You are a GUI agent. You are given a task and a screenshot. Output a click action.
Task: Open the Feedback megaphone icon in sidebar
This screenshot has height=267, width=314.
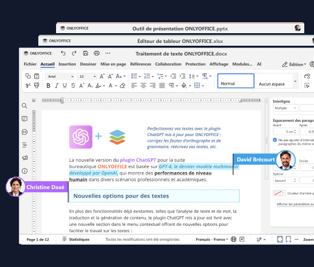pyautogui.click(x=25, y=158)
